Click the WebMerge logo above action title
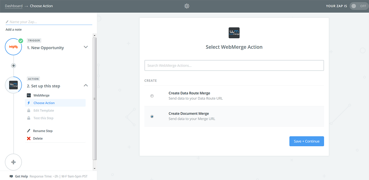The image size is (369, 180). click(x=234, y=33)
